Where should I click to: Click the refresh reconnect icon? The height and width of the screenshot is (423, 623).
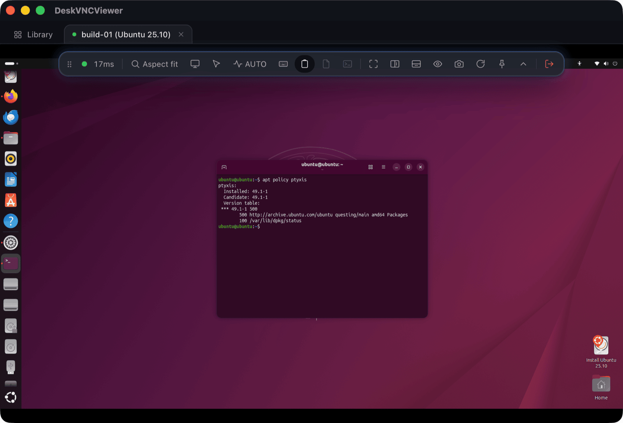coord(480,64)
